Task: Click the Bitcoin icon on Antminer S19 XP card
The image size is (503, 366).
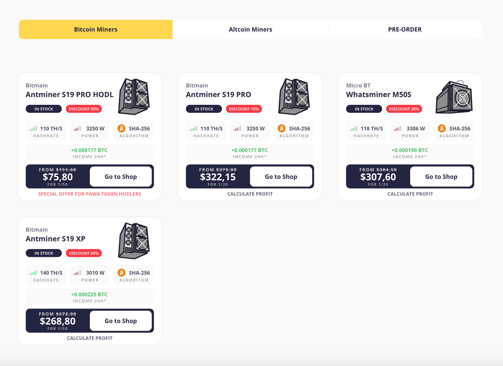Action: (121, 273)
